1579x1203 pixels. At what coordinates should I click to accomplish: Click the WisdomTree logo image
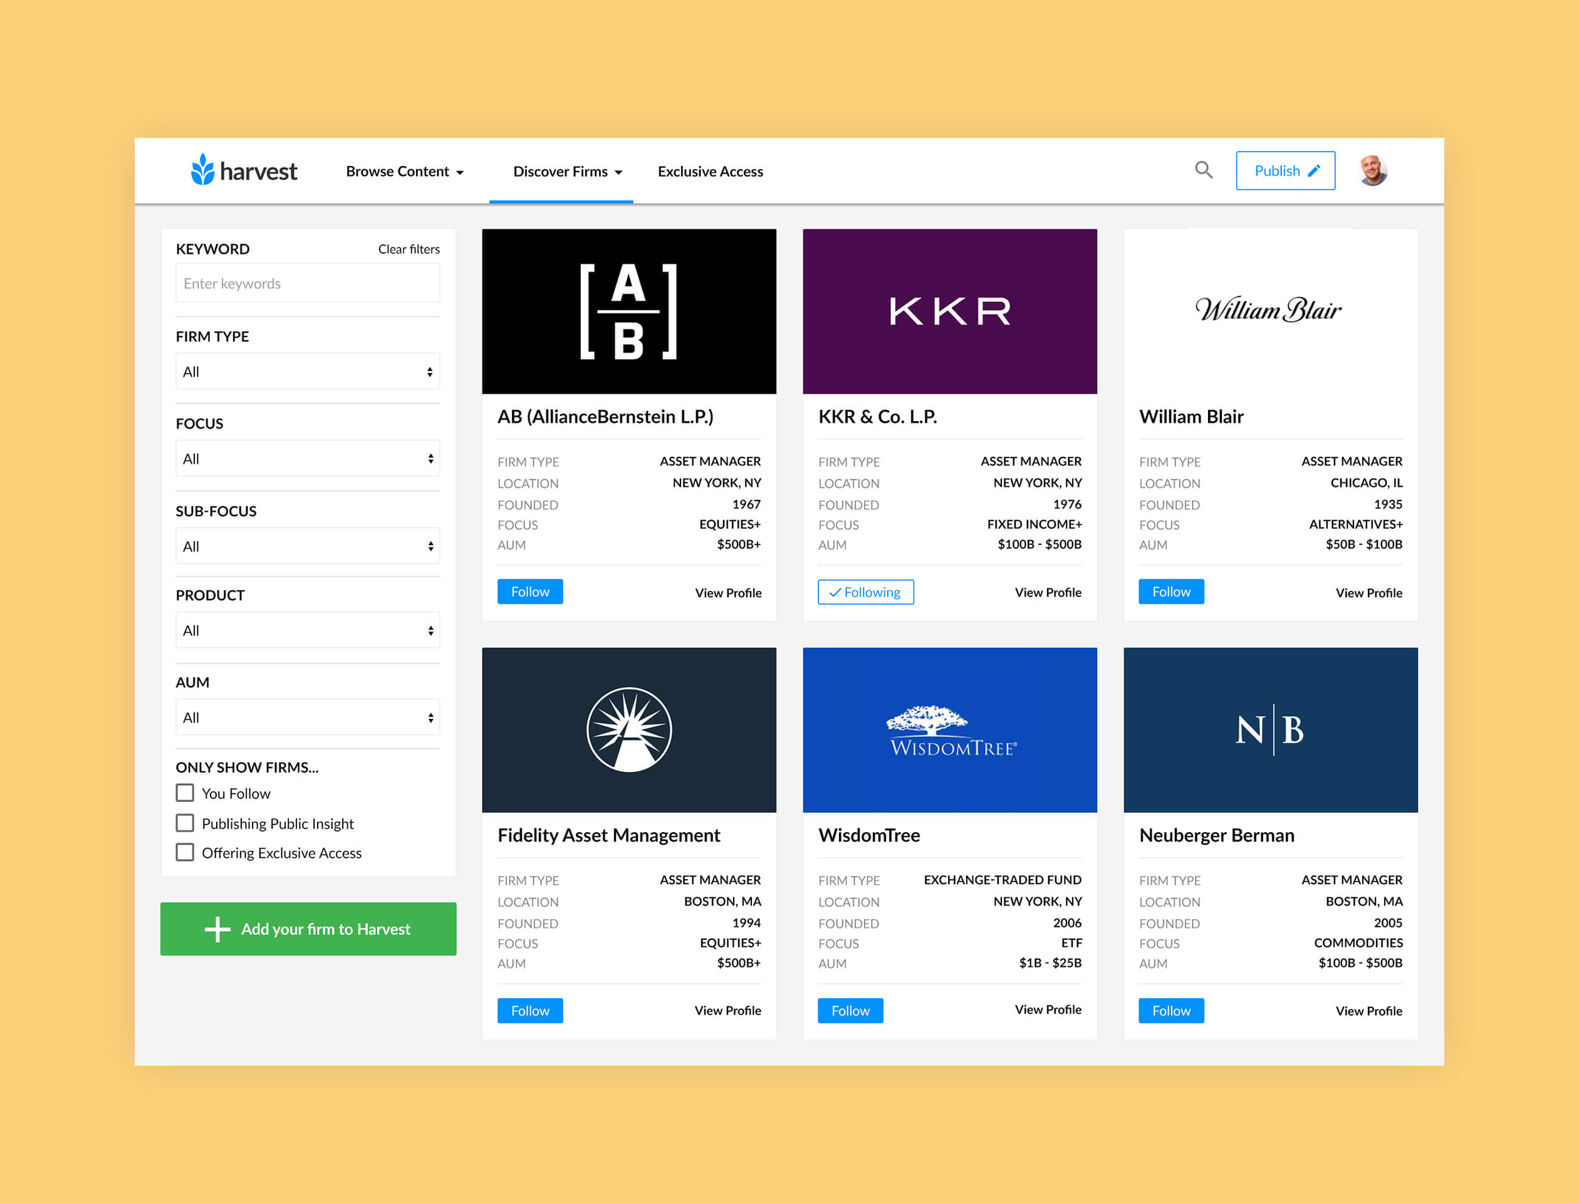click(949, 730)
